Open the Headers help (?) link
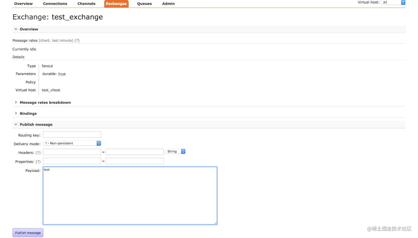Viewport: 418px width, 238px height. click(x=38, y=153)
